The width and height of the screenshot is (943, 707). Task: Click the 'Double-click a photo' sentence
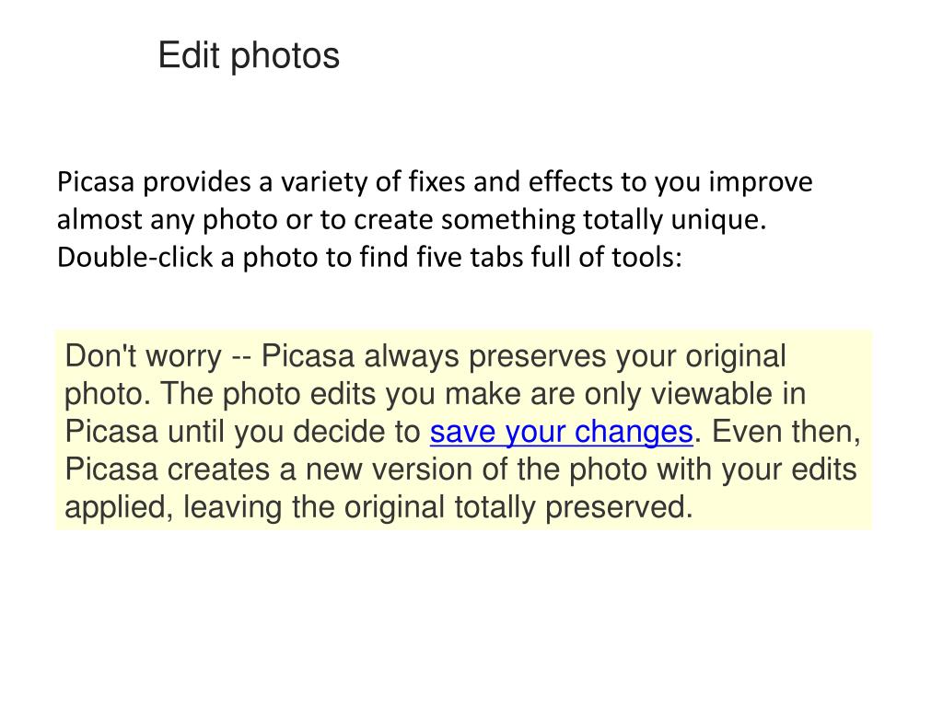click(x=369, y=258)
